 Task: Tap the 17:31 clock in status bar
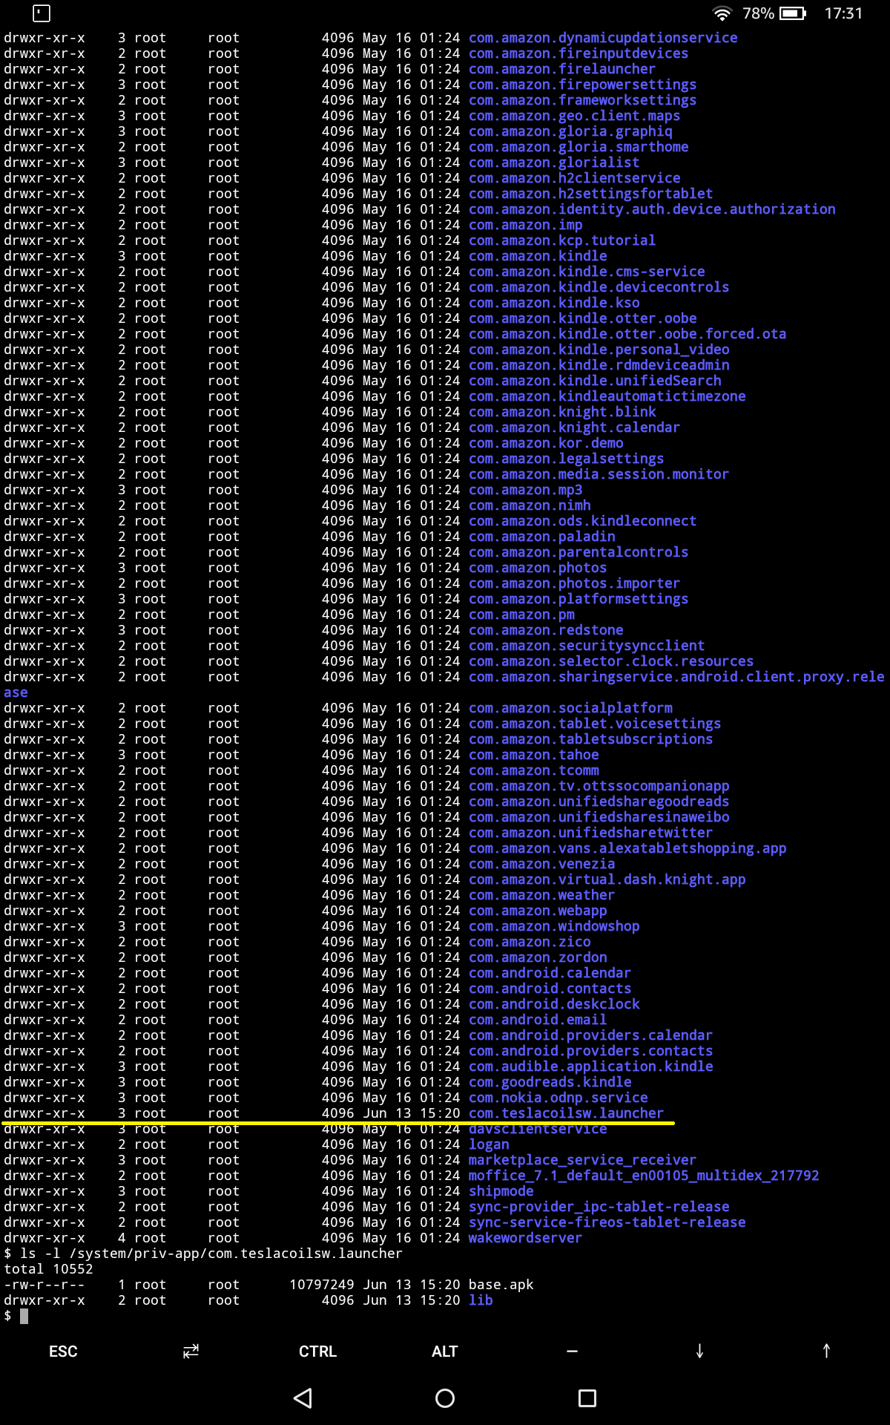843,13
